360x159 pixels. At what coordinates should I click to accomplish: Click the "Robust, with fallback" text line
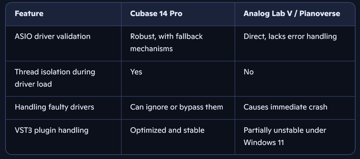[x=166, y=36]
